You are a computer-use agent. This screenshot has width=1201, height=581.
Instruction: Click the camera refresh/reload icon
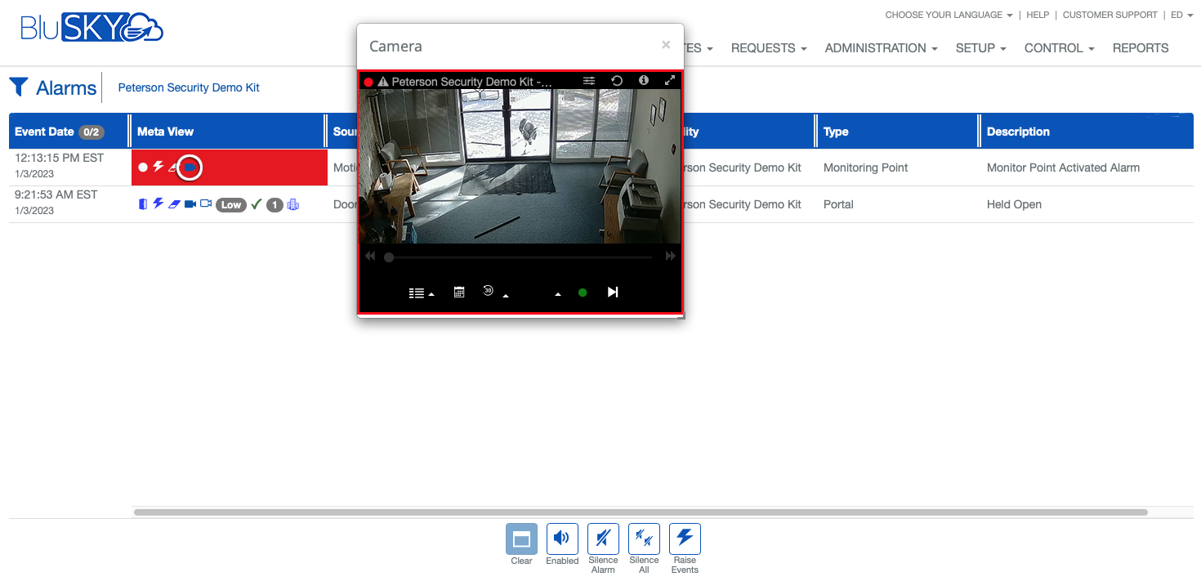pos(617,81)
